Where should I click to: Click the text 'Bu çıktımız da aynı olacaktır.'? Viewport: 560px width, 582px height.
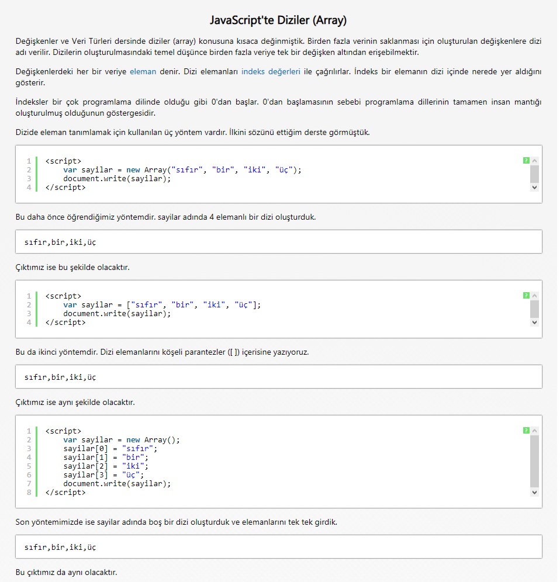click(66, 573)
